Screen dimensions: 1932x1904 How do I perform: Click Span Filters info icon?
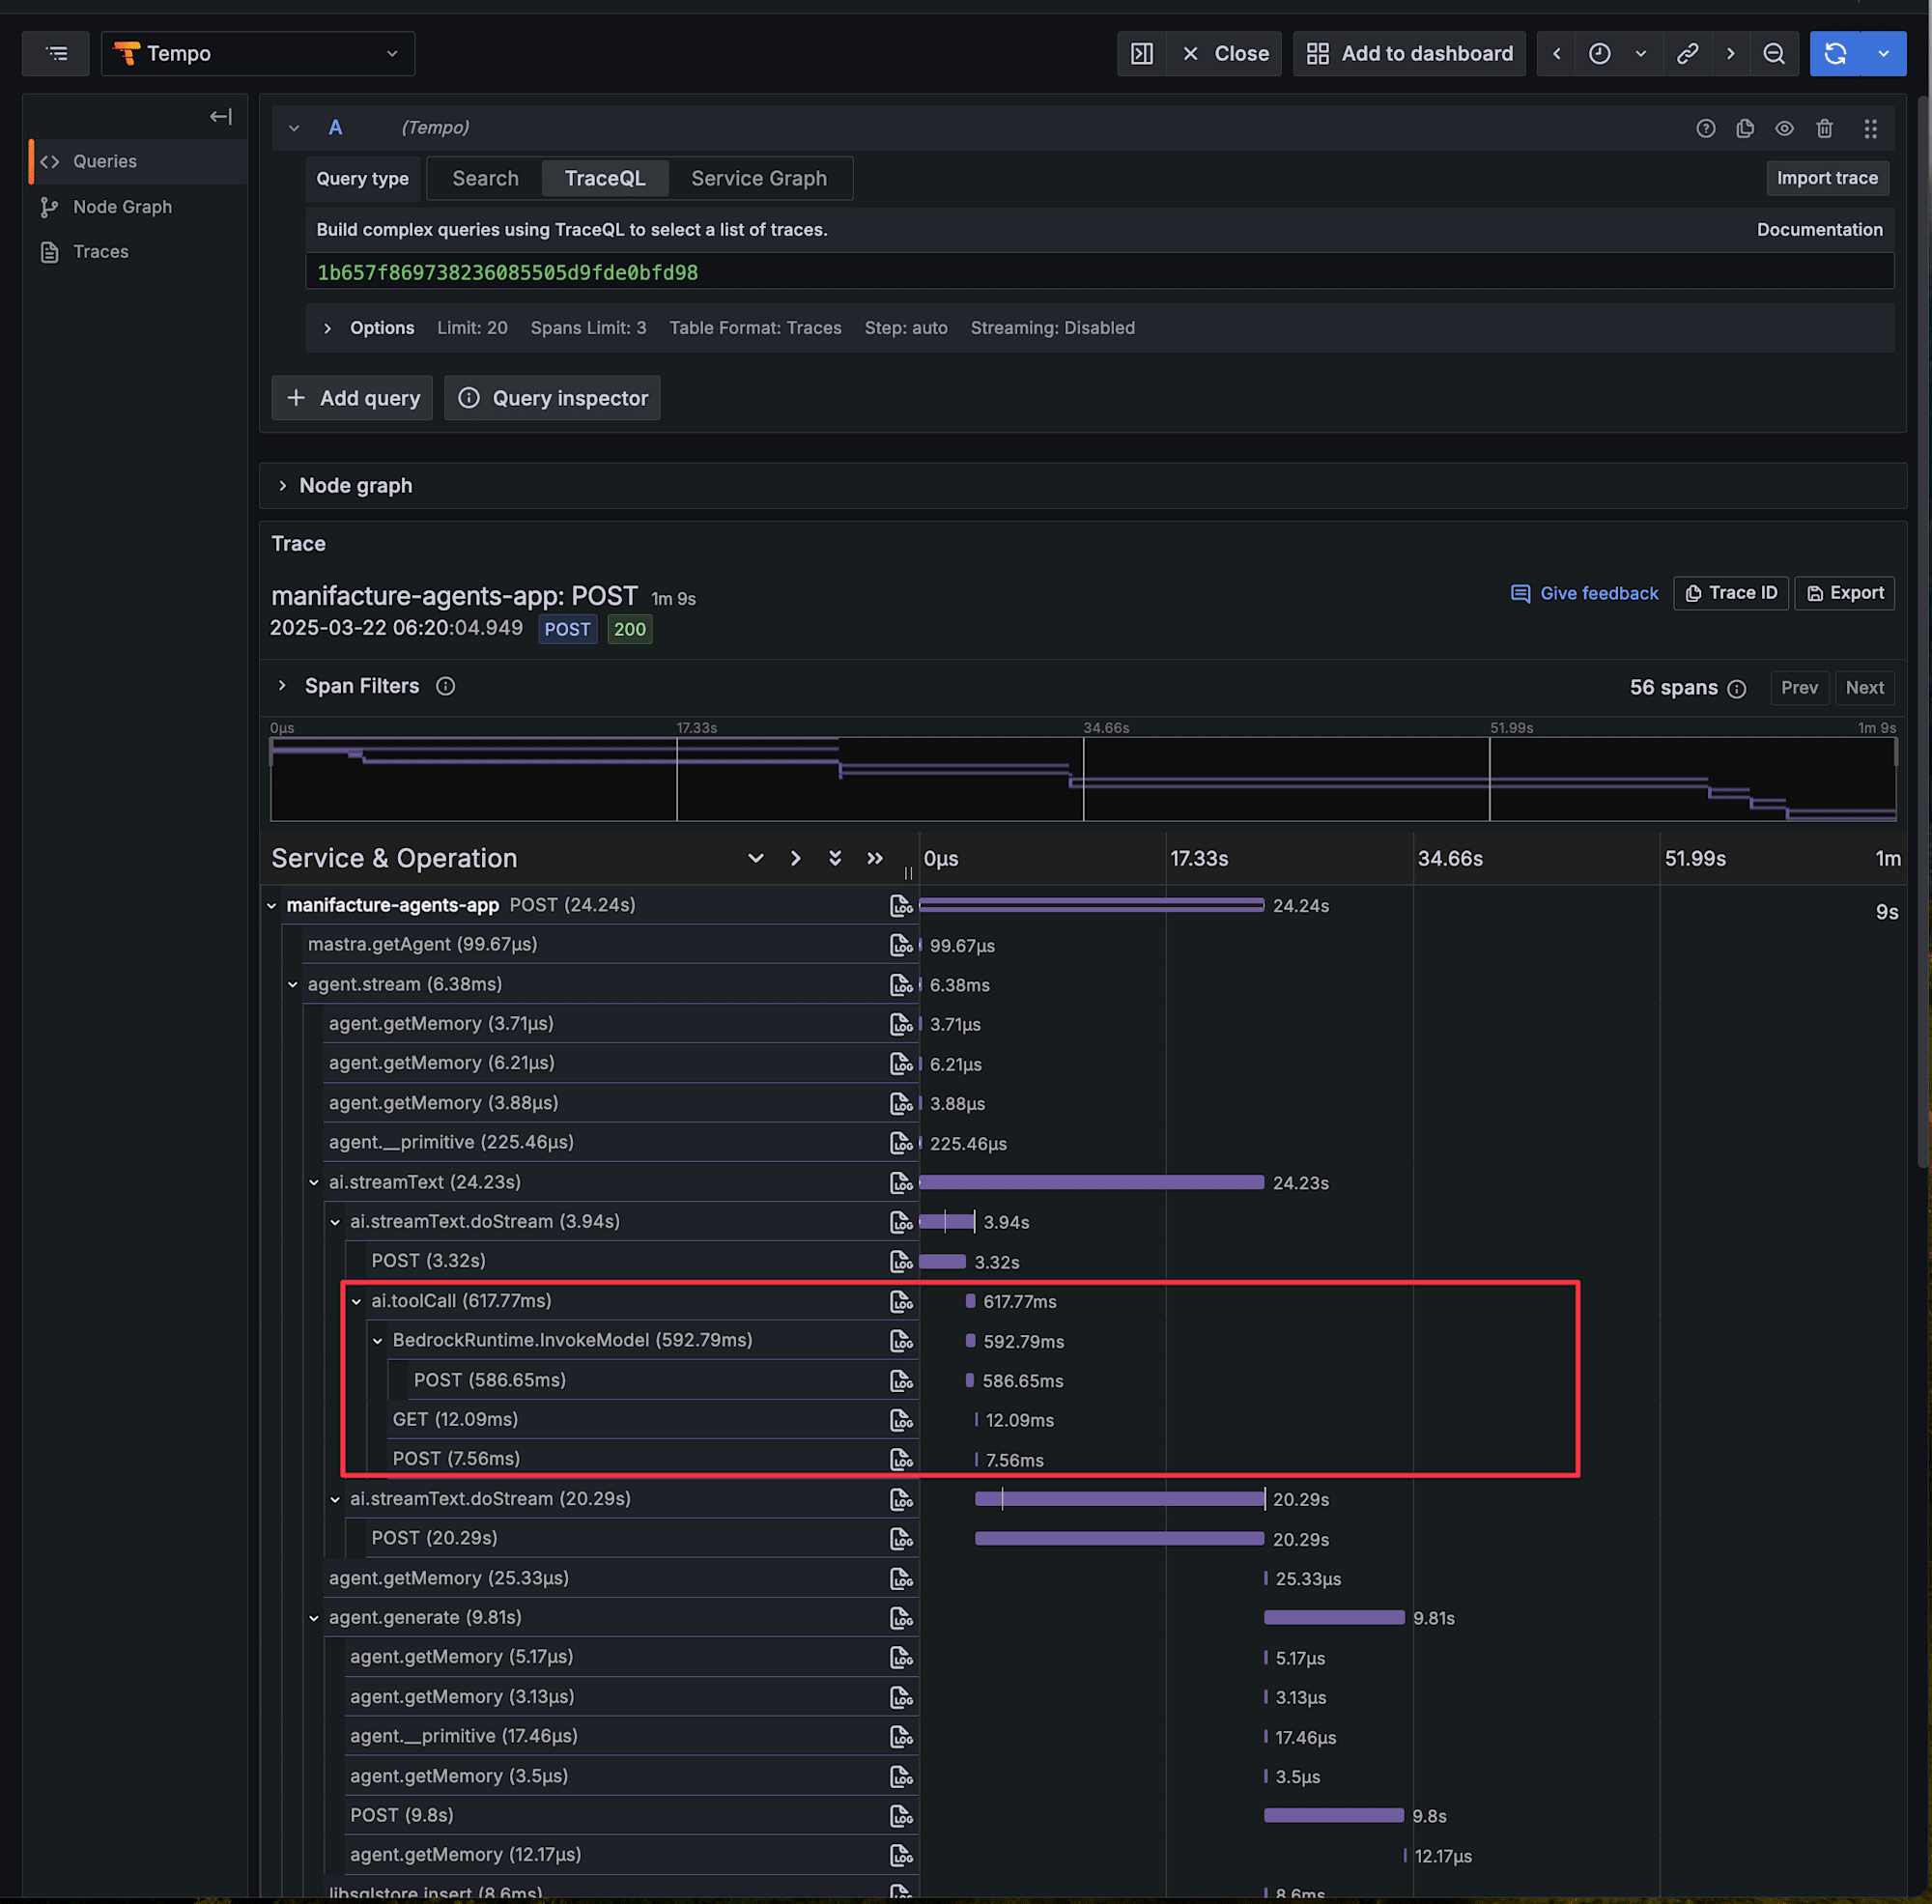click(446, 687)
